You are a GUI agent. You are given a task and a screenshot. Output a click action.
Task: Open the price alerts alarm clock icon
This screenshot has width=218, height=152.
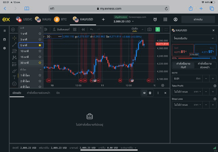[155, 20]
